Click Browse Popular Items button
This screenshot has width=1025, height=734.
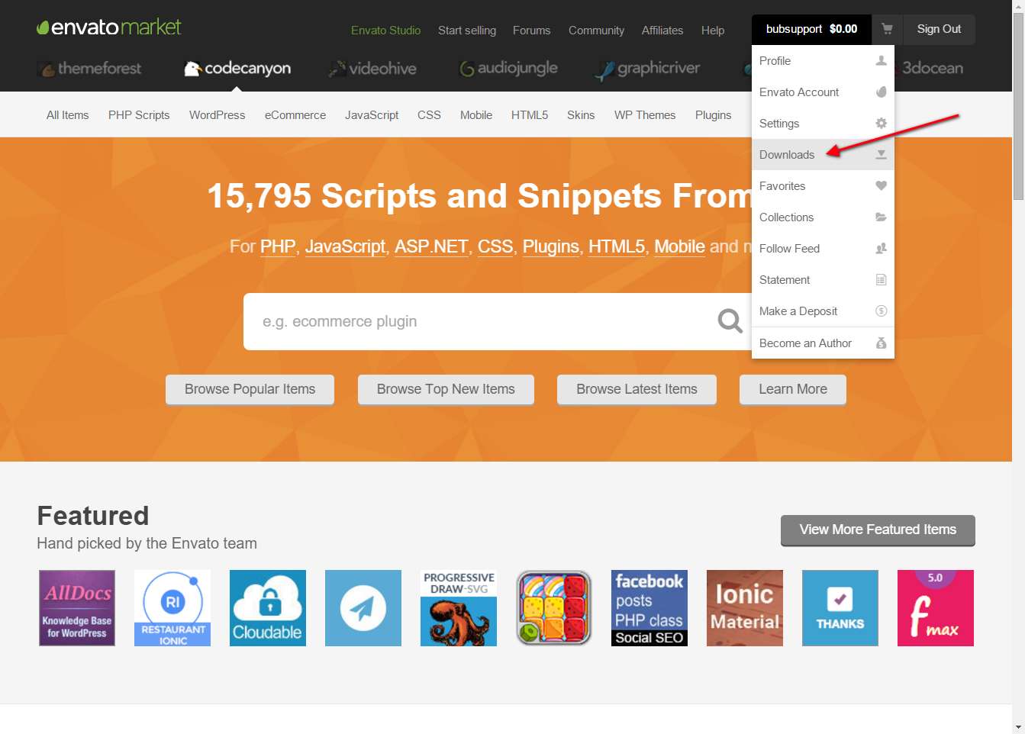pyautogui.click(x=250, y=389)
